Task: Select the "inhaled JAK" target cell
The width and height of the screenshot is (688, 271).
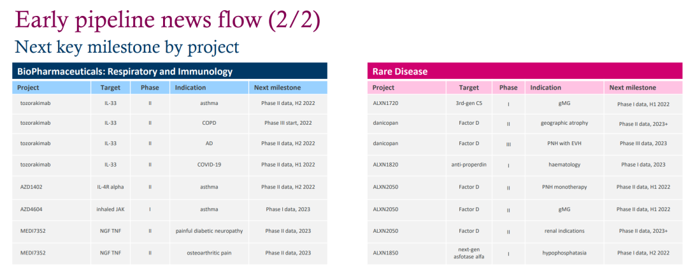Action: (x=111, y=209)
